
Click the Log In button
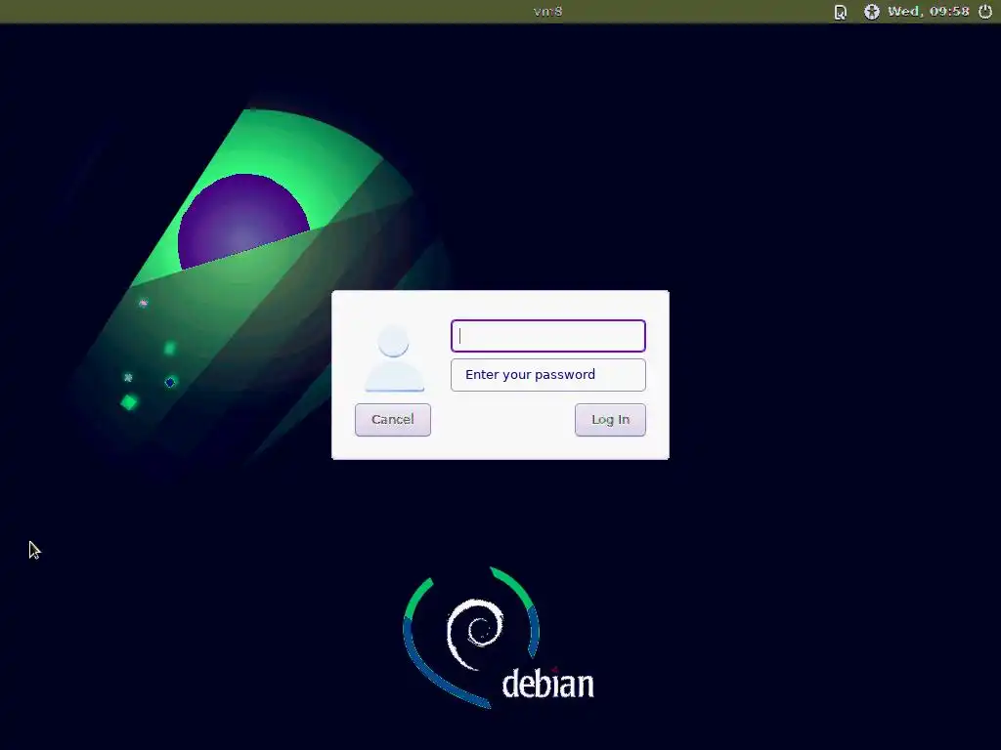click(610, 420)
